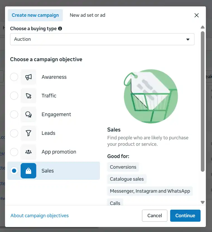Click Messenger, Instagram and WhatsApp tag

pos(150,191)
